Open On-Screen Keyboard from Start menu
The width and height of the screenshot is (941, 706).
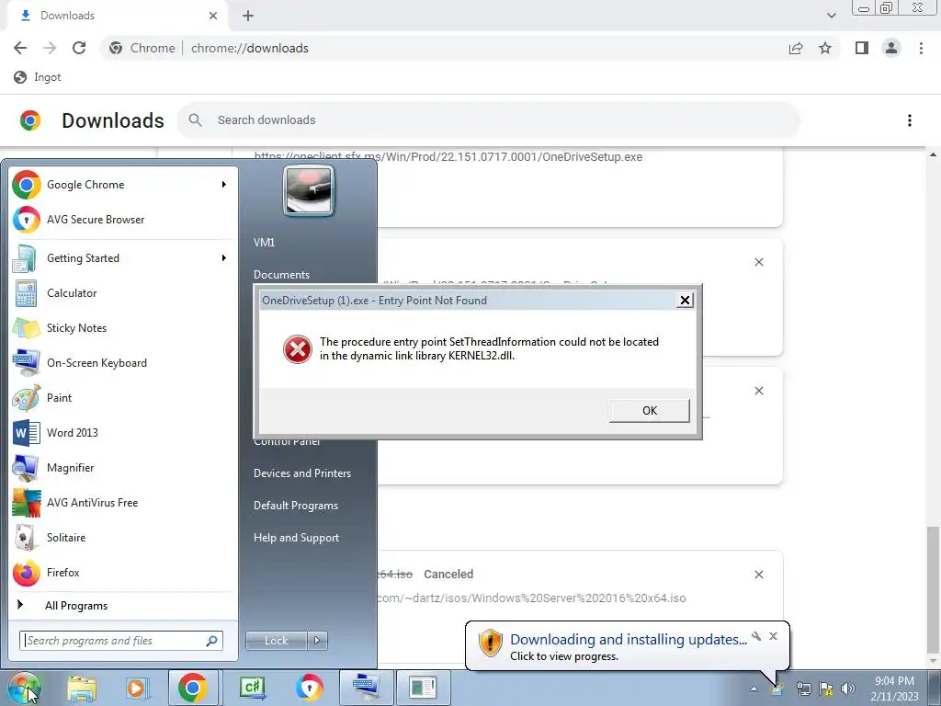[x=123, y=362]
